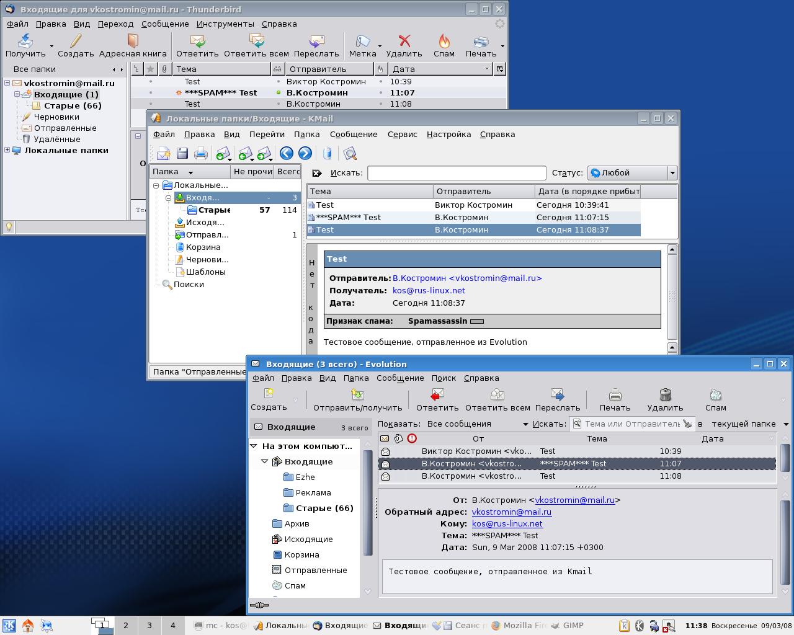794x635 pixels.
Task: Click the find messages magnifier in KMail
Action: pyautogui.click(x=350, y=153)
